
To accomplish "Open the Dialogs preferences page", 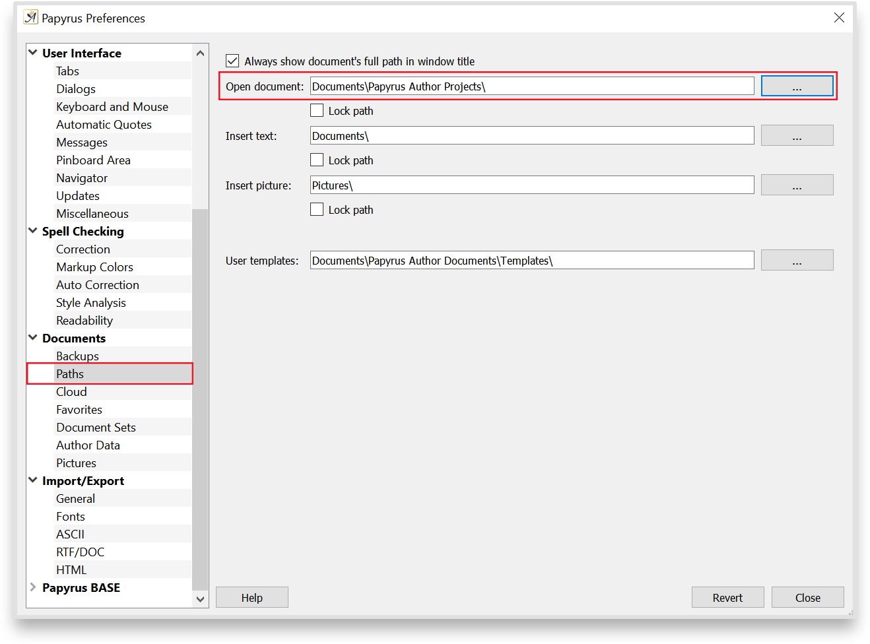I will click(x=76, y=89).
